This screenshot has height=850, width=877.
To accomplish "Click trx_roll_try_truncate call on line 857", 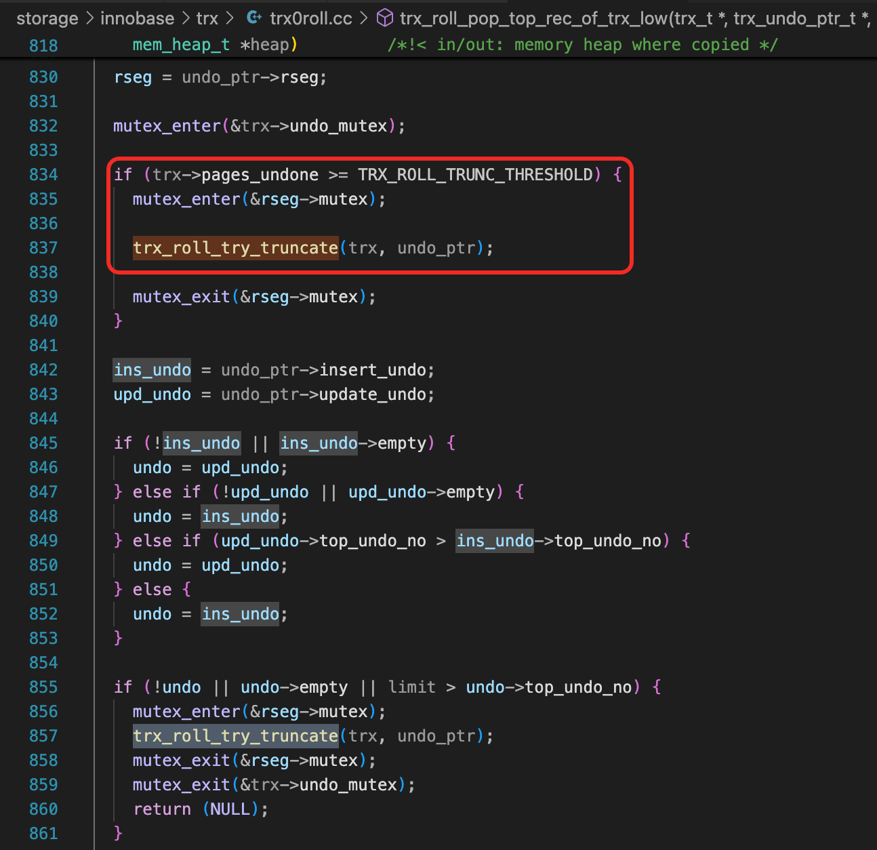I will (x=235, y=736).
